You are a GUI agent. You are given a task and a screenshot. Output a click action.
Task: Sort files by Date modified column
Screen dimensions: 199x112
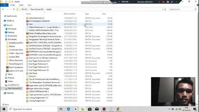tap(70, 14)
